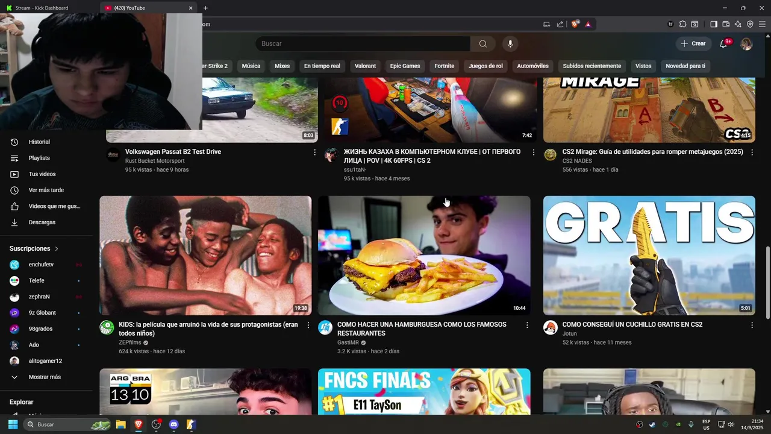Expand Mostrar más subscriptions
The width and height of the screenshot is (771, 434).
tap(45, 377)
